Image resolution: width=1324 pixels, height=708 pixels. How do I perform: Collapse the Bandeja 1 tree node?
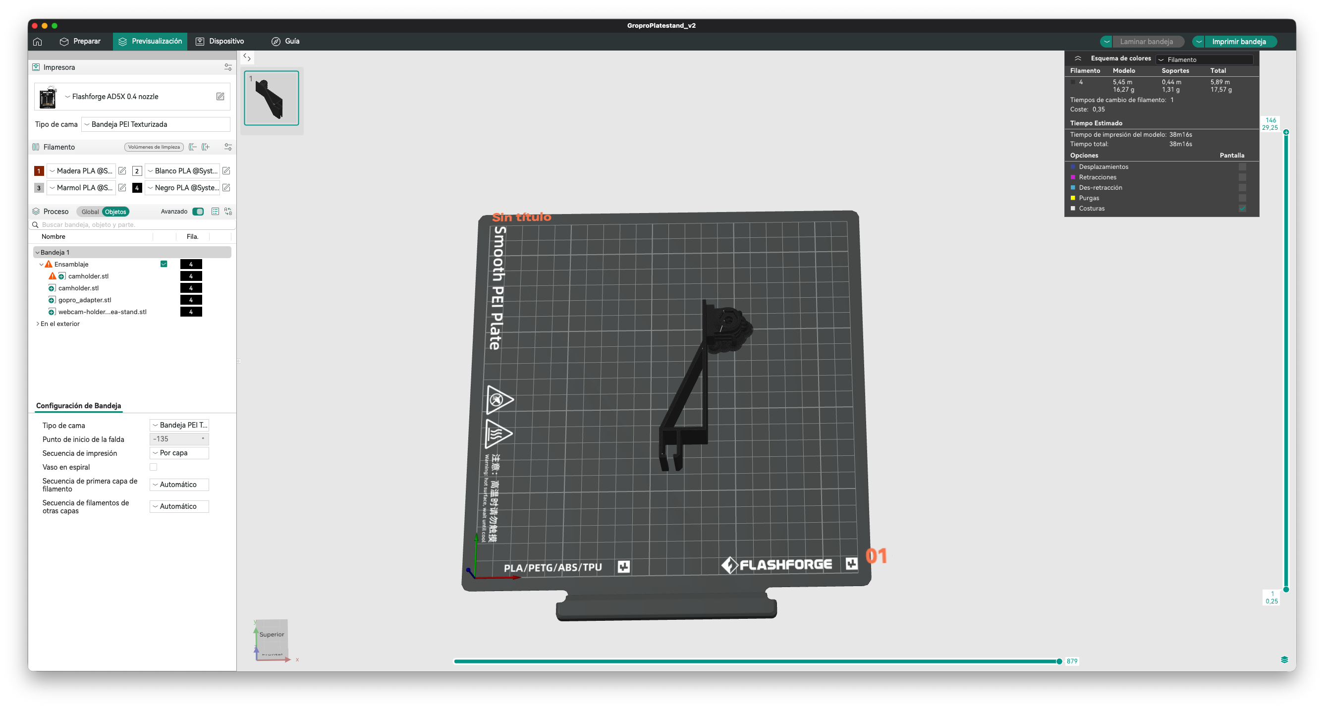(38, 253)
